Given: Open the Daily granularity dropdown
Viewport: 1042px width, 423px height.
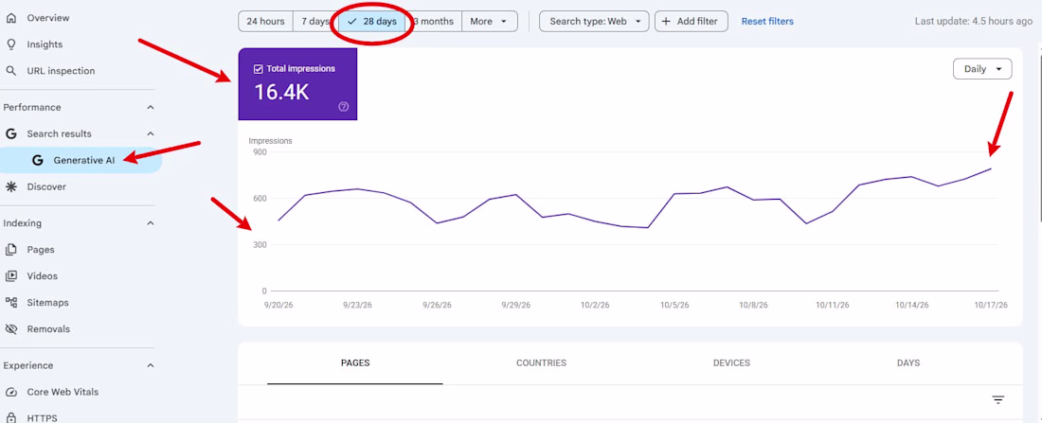Looking at the screenshot, I should click(x=982, y=69).
